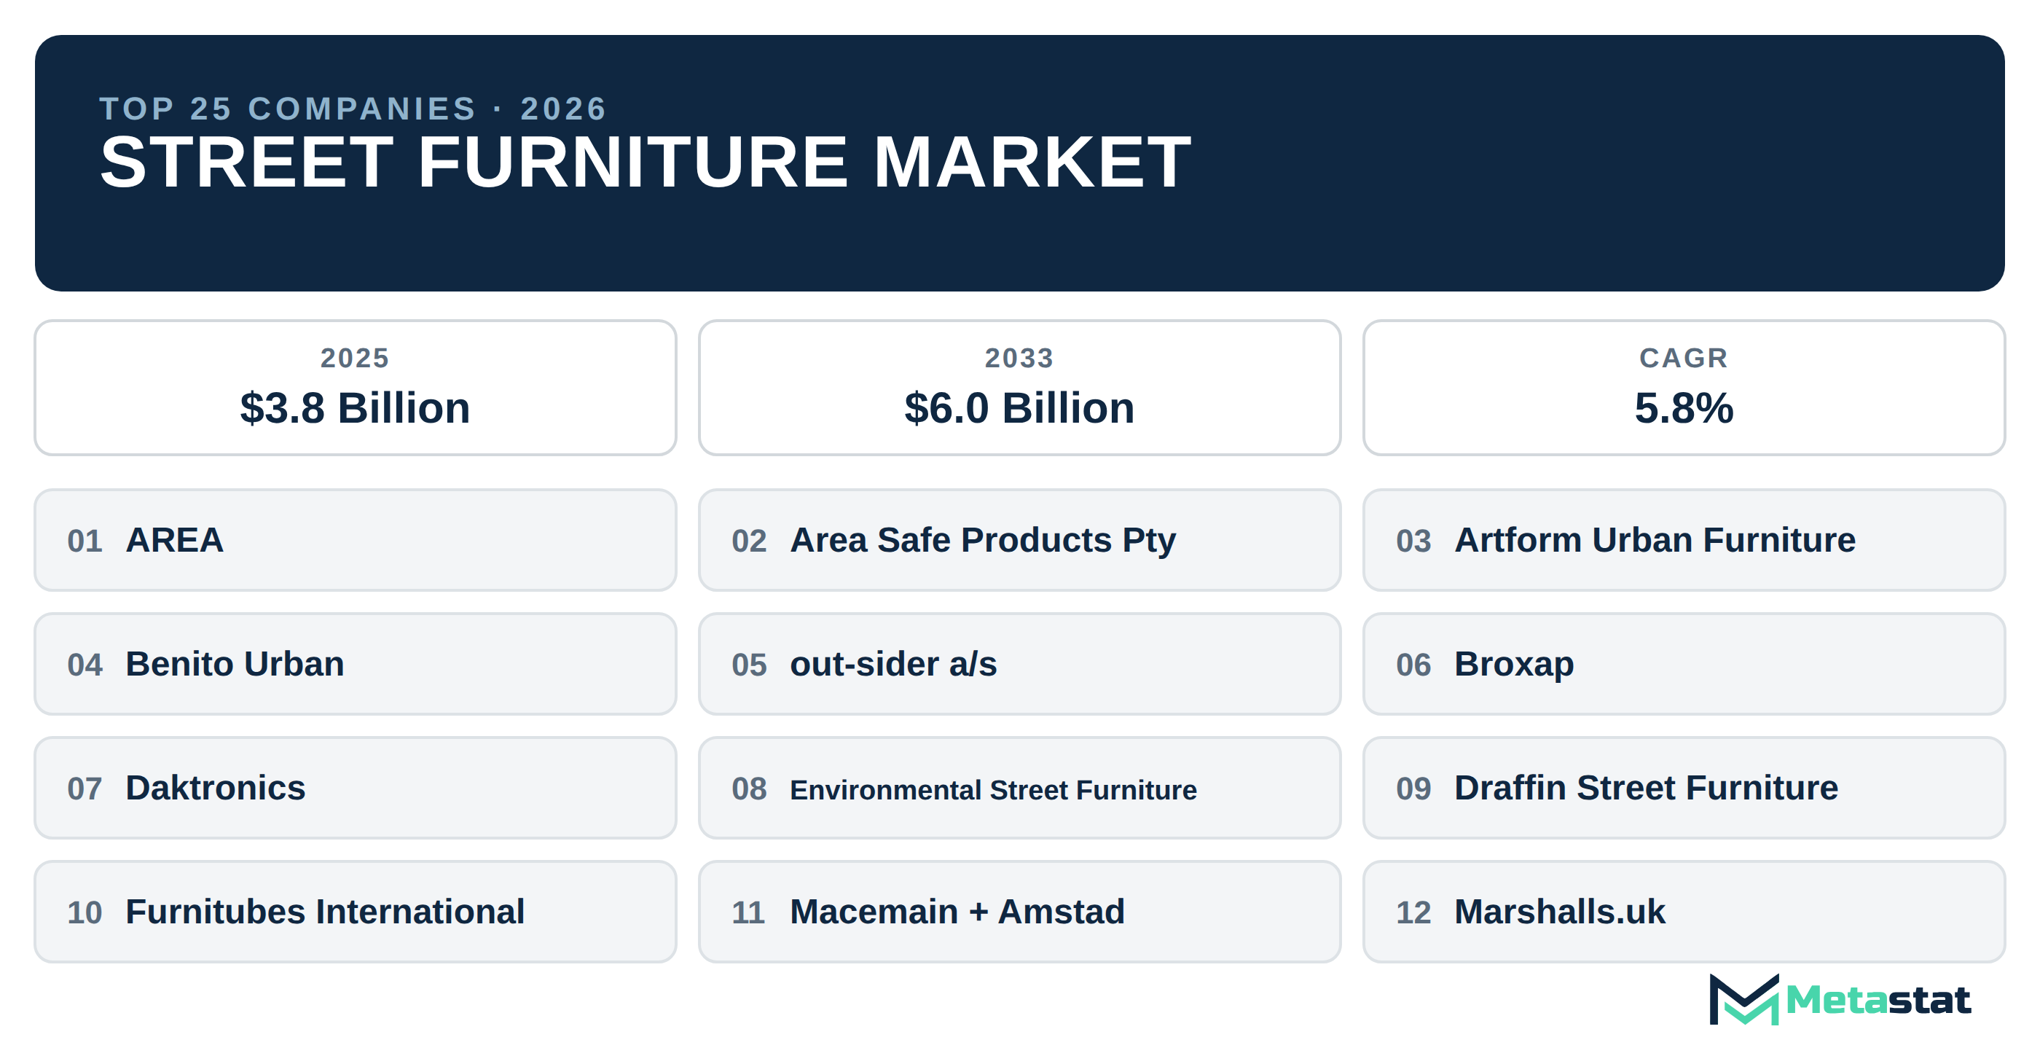Select out-sider a/s company card

[1020, 664]
